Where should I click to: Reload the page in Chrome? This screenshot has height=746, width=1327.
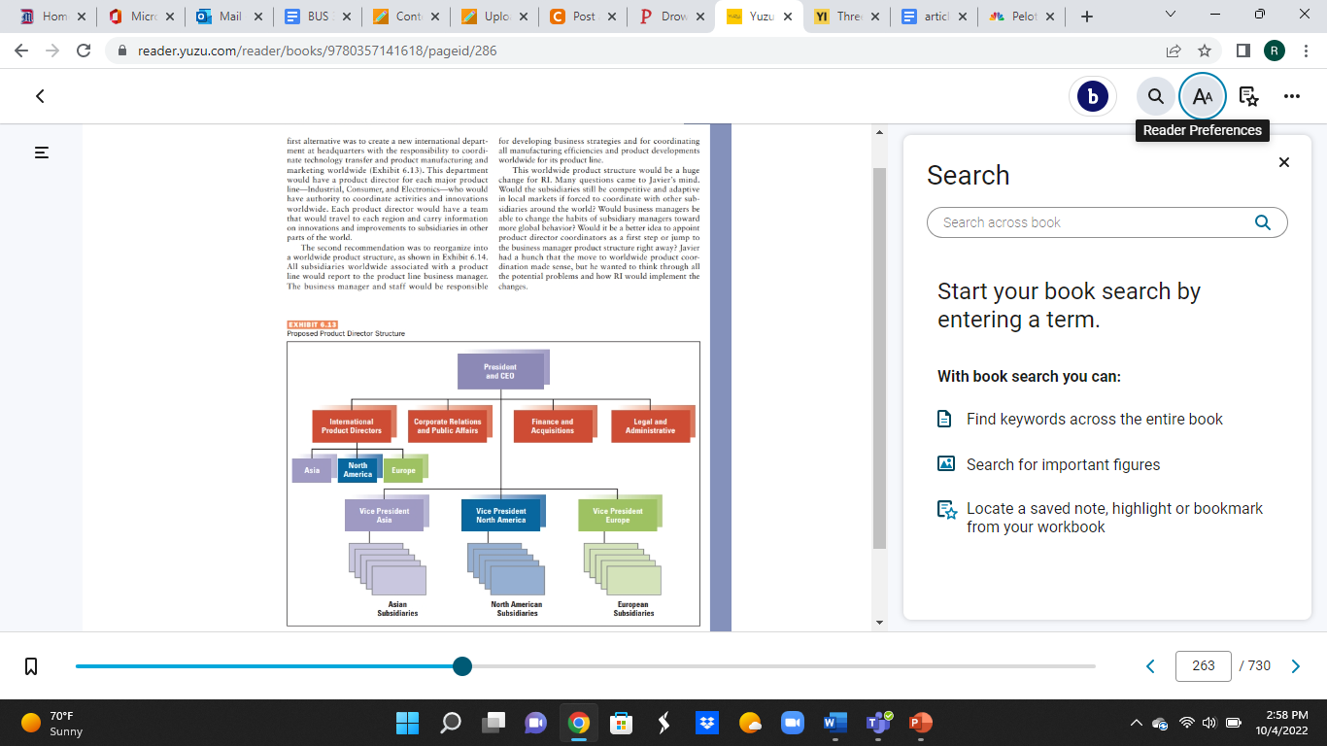pyautogui.click(x=84, y=51)
